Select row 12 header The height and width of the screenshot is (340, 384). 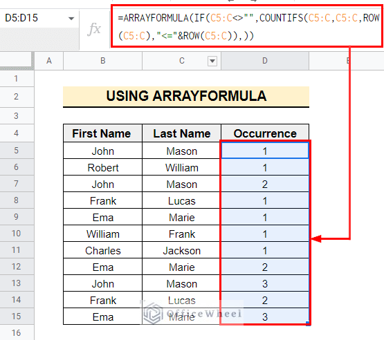click(16, 266)
